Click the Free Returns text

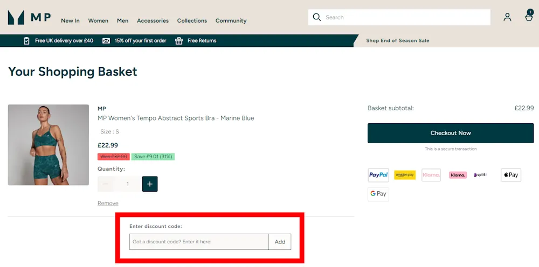point(202,40)
